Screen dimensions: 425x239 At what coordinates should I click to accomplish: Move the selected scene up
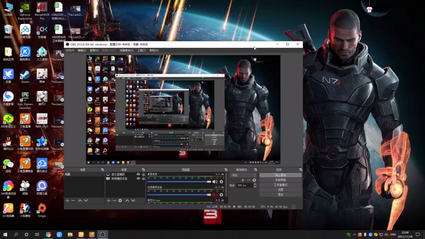tap(80, 201)
